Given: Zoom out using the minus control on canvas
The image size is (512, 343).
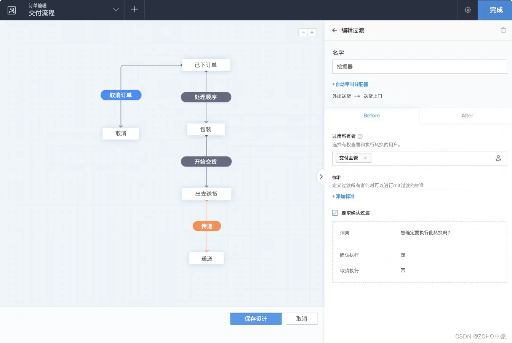Looking at the screenshot, I should pos(303,32).
